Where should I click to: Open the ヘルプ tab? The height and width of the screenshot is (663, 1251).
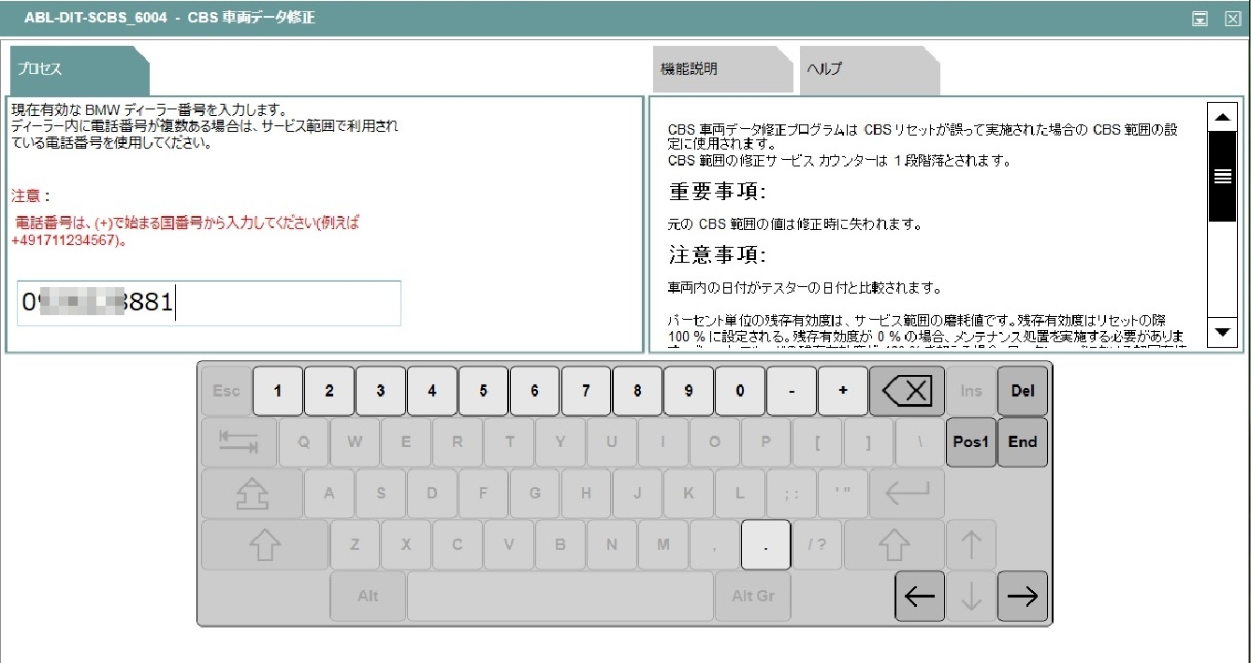[x=869, y=70]
